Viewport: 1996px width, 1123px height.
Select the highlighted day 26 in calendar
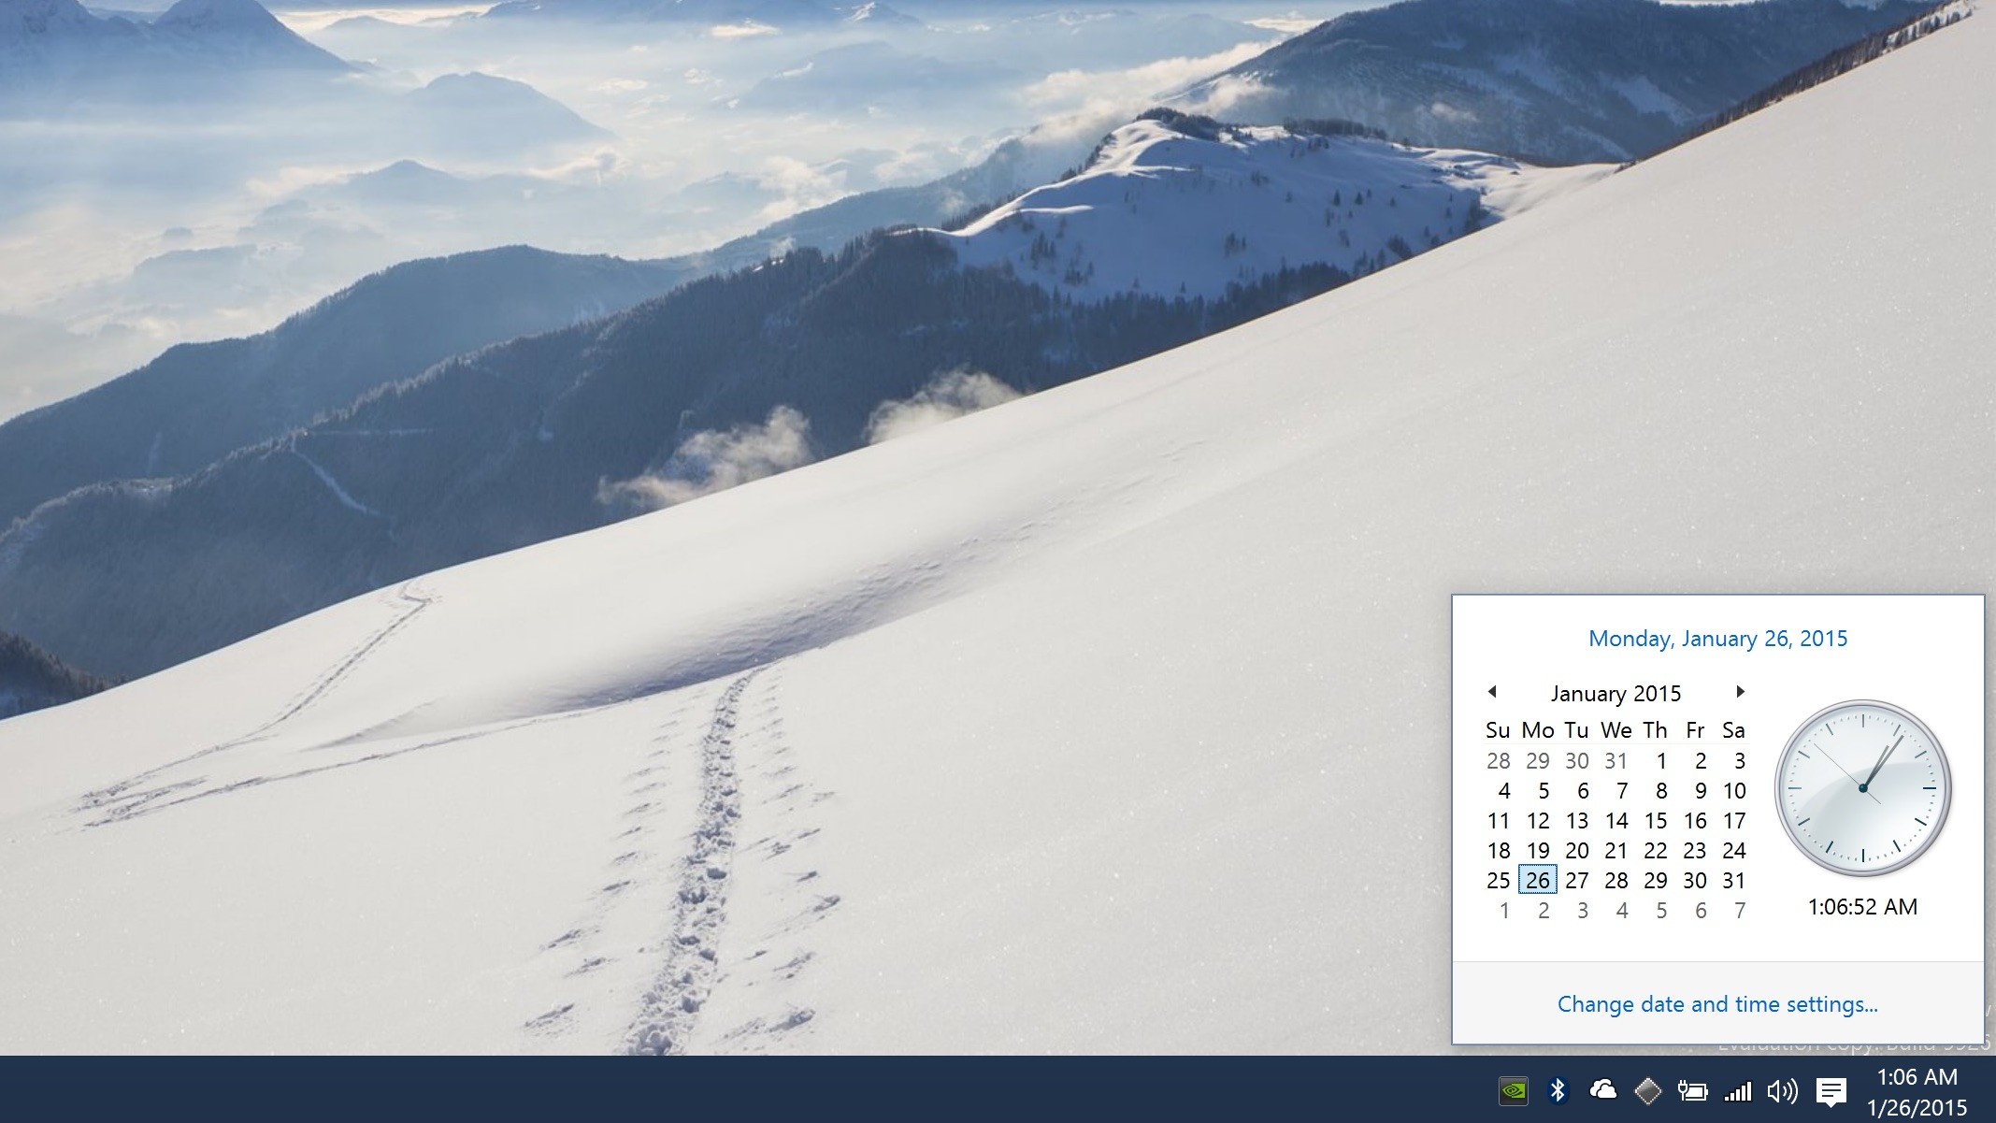pos(1537,881)
